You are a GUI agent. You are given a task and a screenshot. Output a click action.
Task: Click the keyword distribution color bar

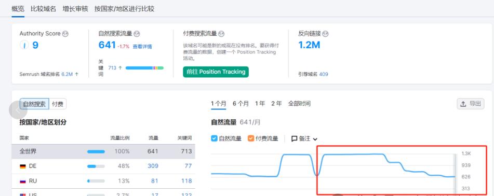point(144,68)
